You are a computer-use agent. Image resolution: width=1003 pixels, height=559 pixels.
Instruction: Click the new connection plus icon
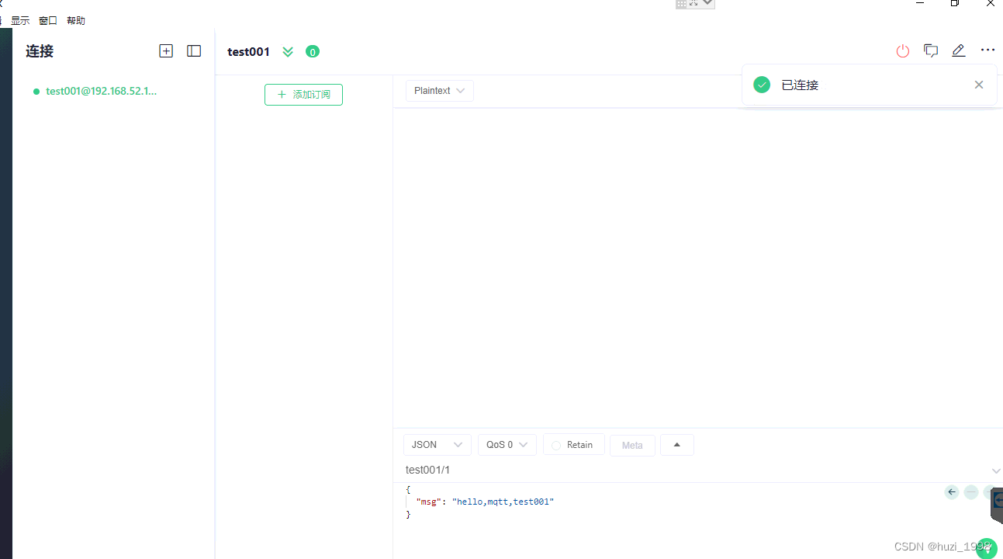click(166, 51)
